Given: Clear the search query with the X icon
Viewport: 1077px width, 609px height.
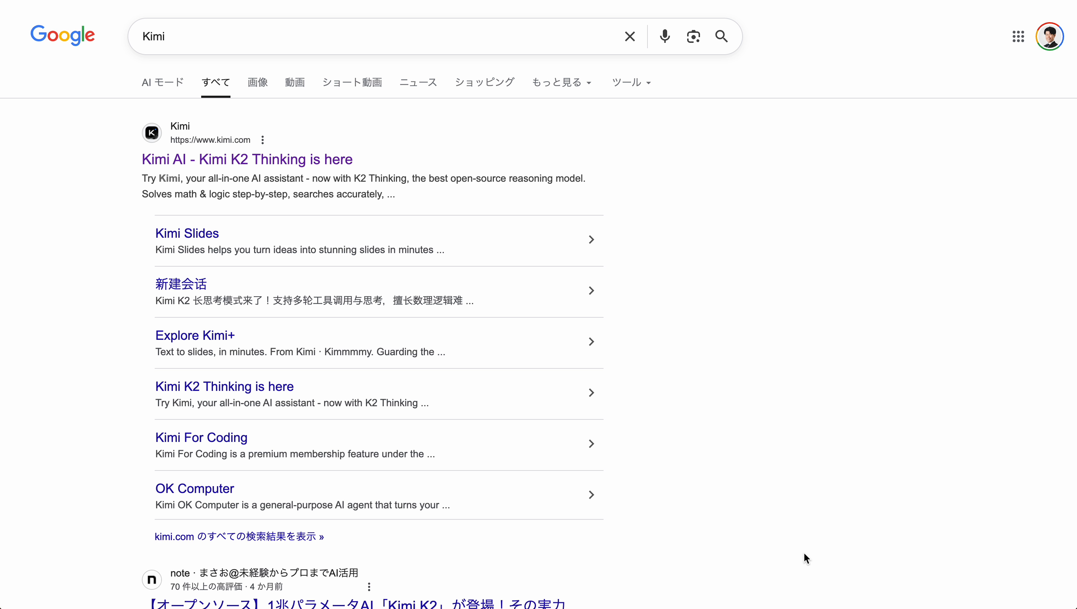Looking at the screenshot, I should [630, 36].
